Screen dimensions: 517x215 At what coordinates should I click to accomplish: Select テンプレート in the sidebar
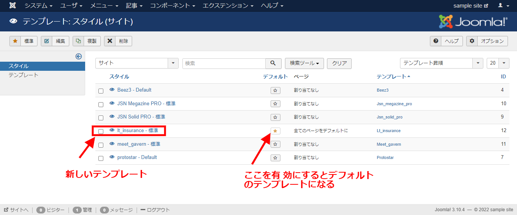coord(23,75)
